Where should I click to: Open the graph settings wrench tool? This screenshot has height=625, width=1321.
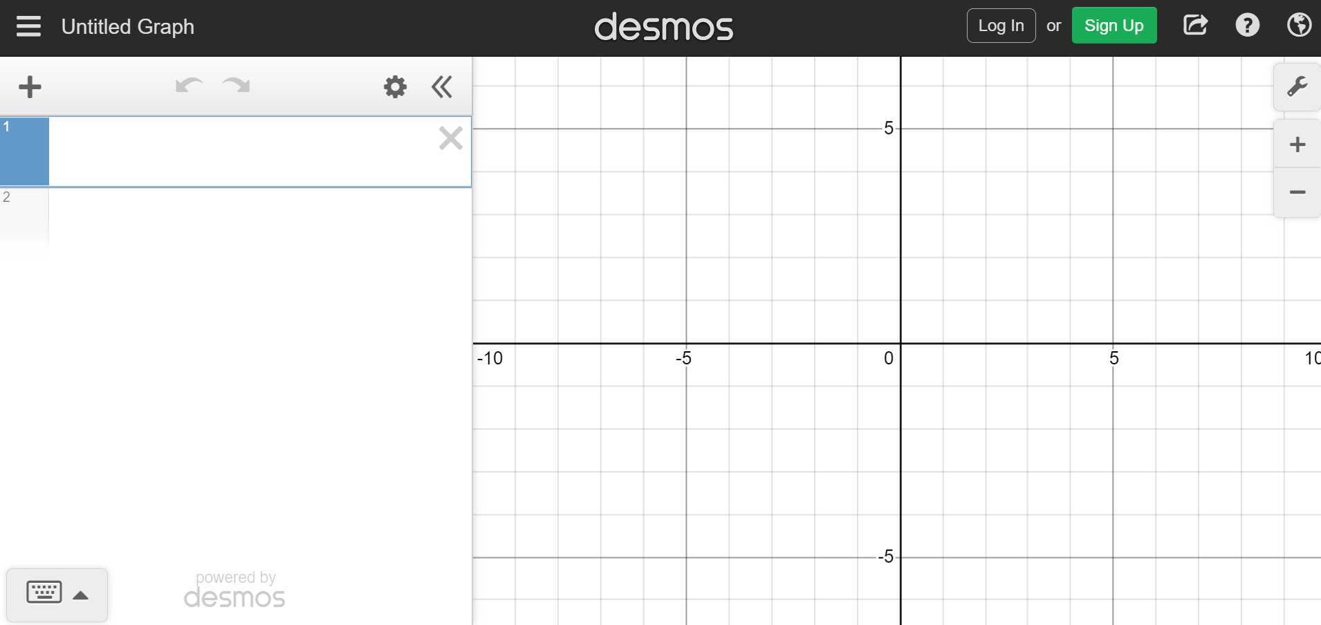point(1296,86)
